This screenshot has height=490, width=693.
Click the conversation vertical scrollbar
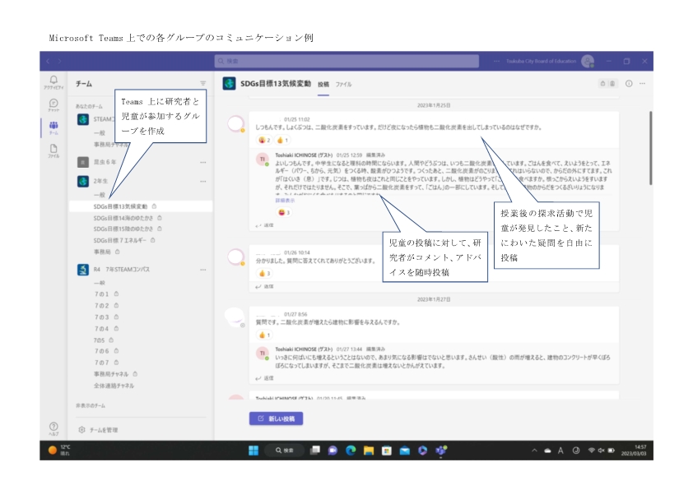(650, 148)
